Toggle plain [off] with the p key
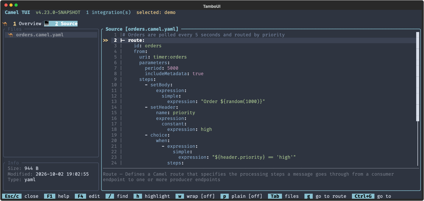The width and height of the screenshot is (424, 201). (x=241, y=196)
